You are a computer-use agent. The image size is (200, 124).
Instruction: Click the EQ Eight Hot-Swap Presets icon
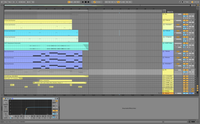tap(55, 99)
